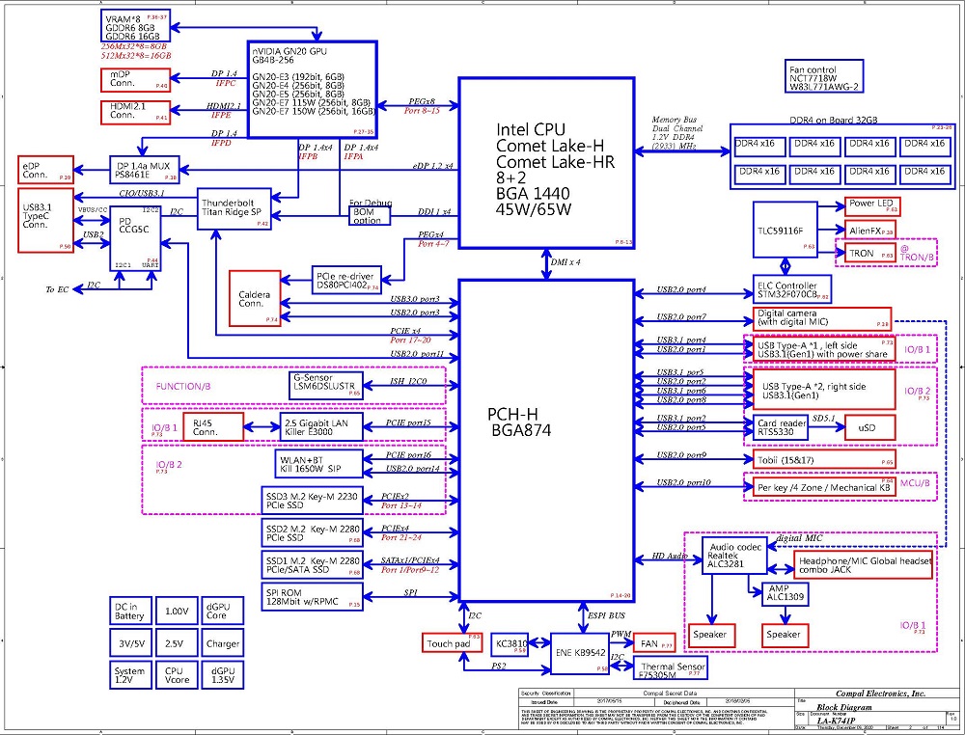This screenshot has width=965, height=735.
Task: Click the Power LED box
Action: 872,205
